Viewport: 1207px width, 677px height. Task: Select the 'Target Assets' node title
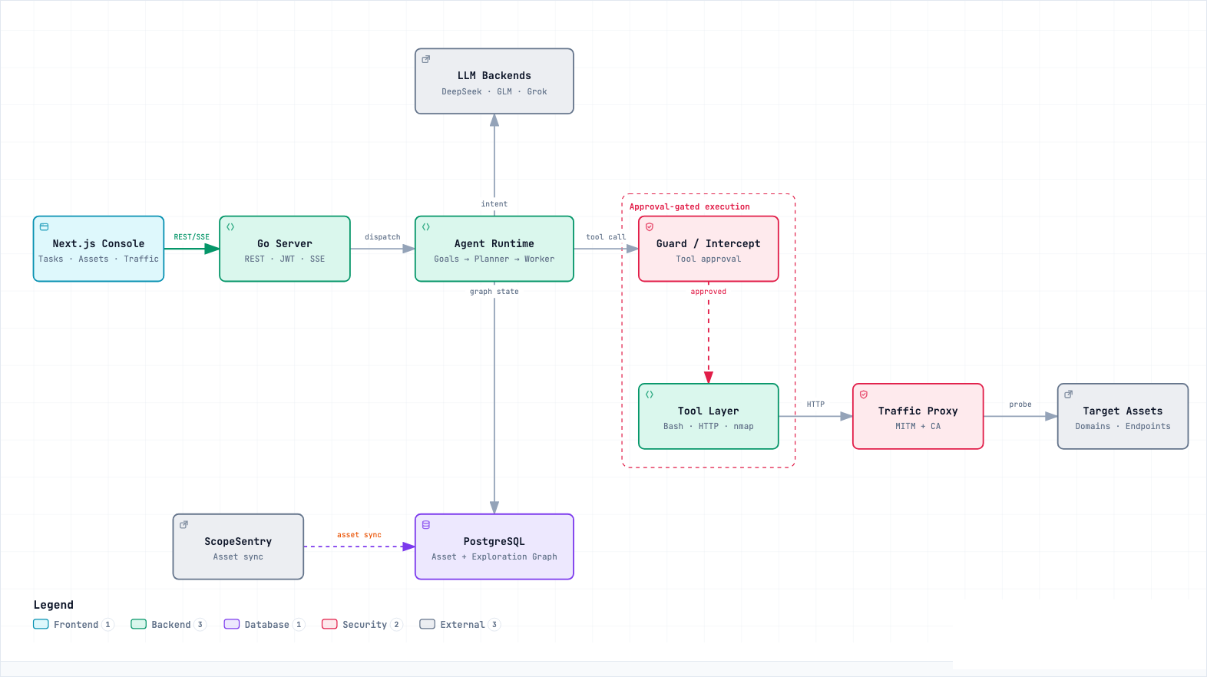tap(1123, 411)
